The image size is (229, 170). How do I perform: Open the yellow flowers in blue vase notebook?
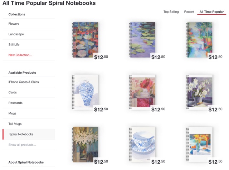pos(200,145)
